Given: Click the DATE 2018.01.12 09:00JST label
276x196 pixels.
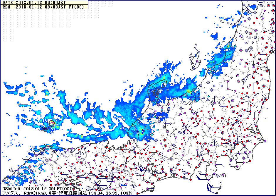Looking at the screenshot, I should click(34, 3).
